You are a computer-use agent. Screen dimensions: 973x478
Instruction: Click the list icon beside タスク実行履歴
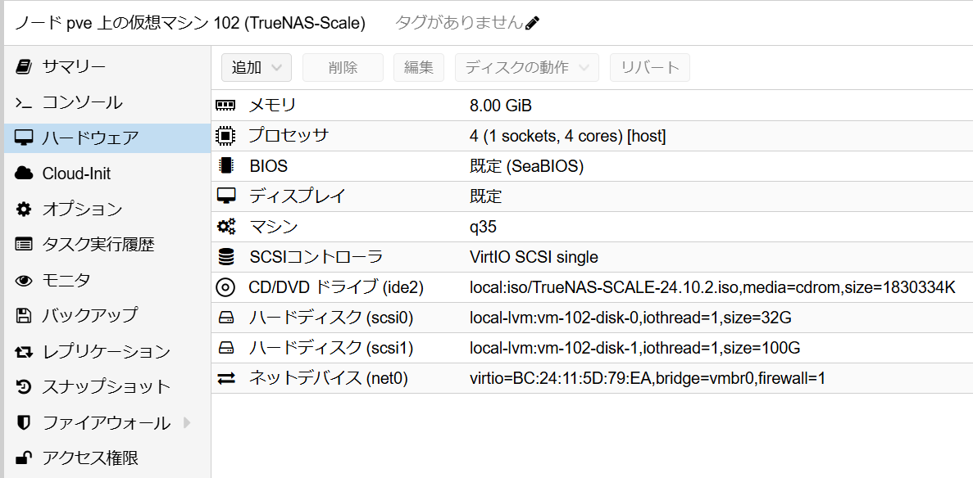[x=23, y=245]
